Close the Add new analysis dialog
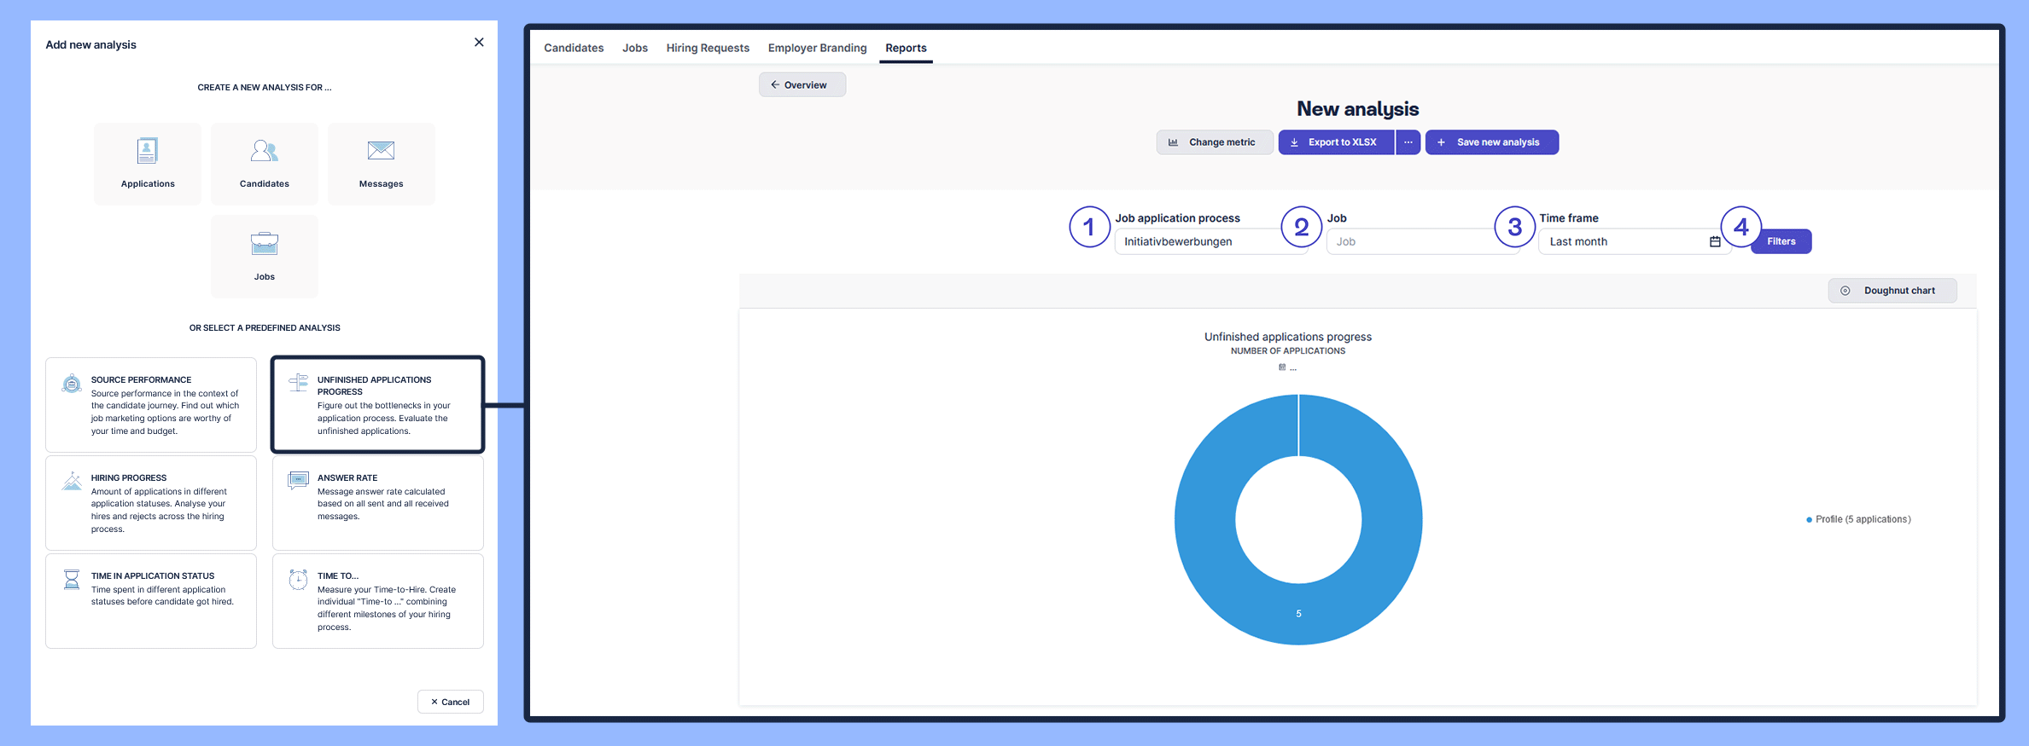 tap(479, 43)
